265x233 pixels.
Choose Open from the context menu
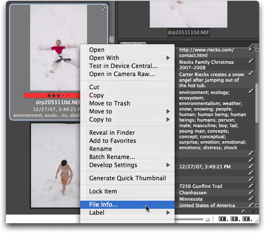click(127, 50)
